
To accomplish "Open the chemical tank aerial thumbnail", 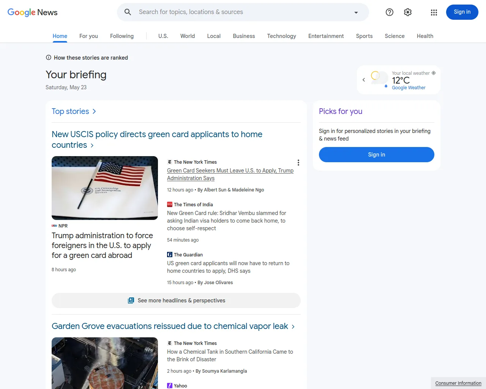I will pyautogui.click(x=105, y=363).
